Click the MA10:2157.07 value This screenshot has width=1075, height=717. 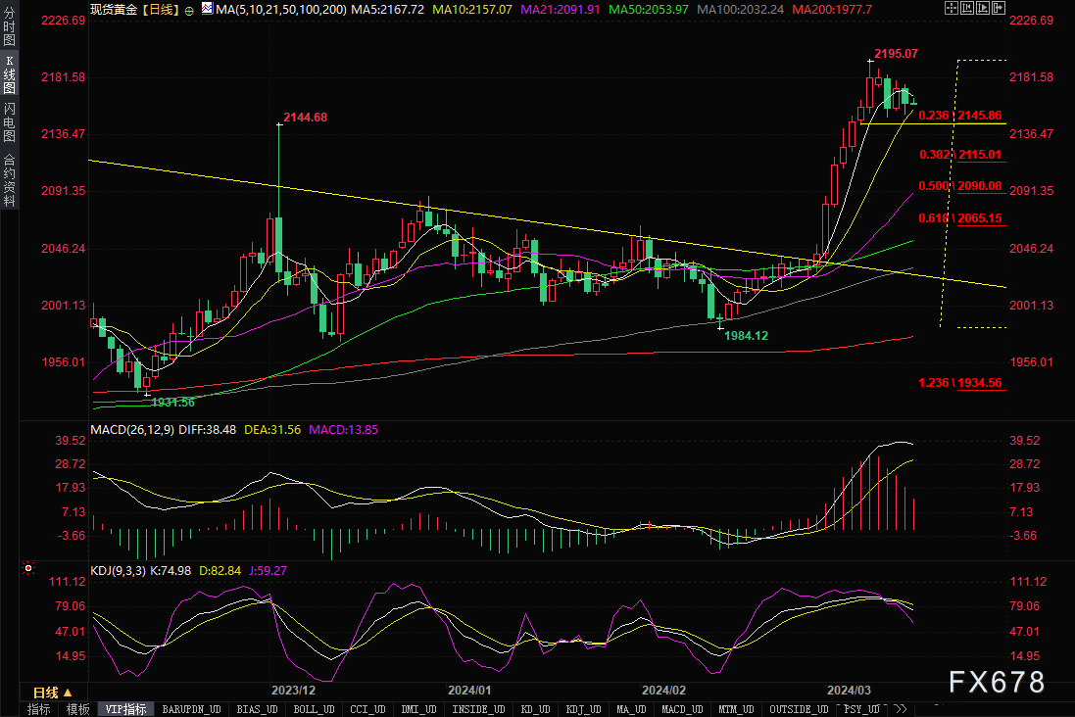click(472, 10)
